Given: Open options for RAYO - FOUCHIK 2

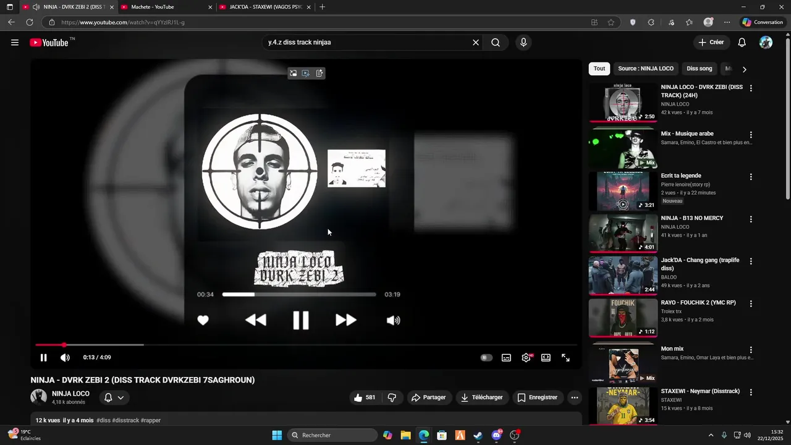Looking at the screenshot, I should click(x=751, y=304).
